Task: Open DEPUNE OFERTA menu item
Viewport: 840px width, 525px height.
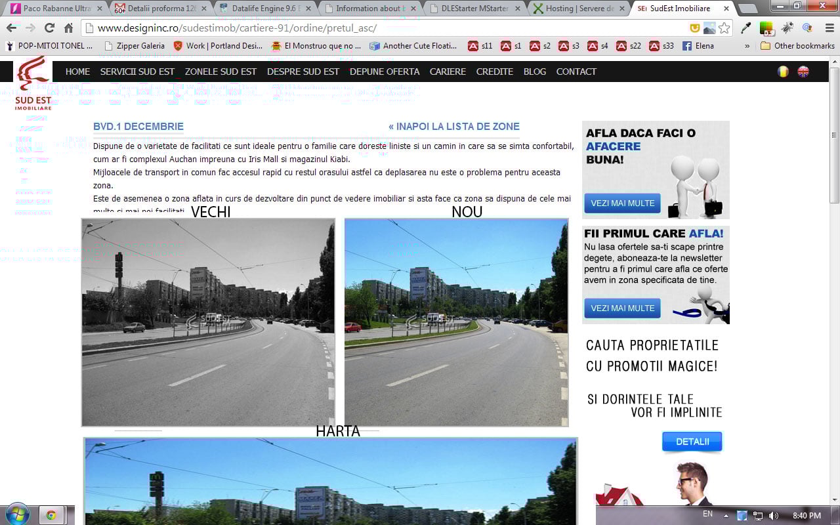Action: [x=385, y=72]
